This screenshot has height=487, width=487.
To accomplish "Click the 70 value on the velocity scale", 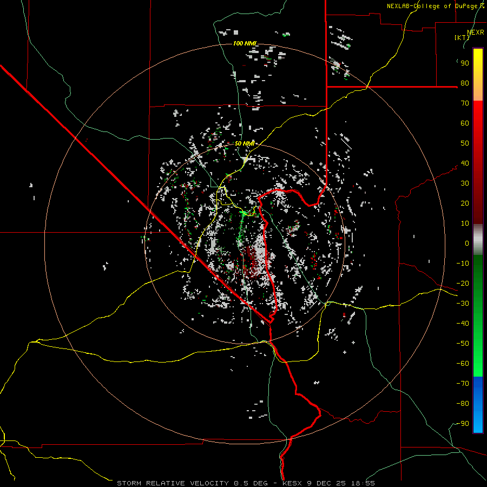I will pos(465,103).
